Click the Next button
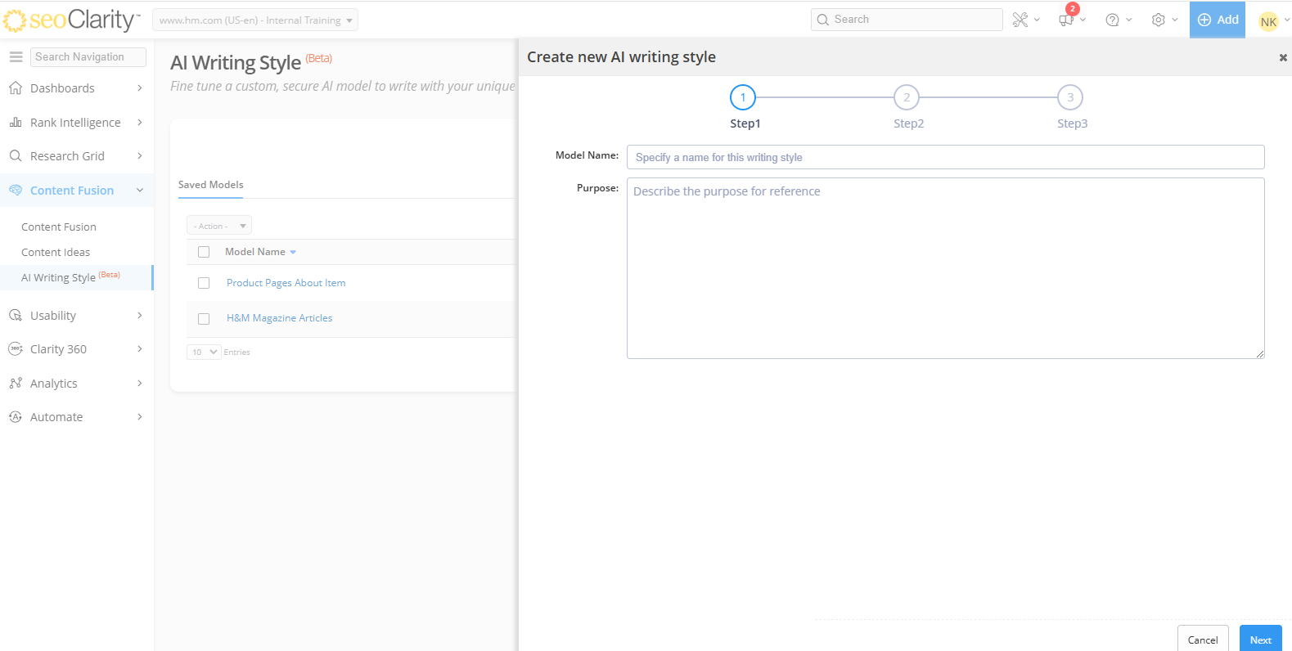The width and height of the screenshot is (1292, 651). click(1260, 640)
